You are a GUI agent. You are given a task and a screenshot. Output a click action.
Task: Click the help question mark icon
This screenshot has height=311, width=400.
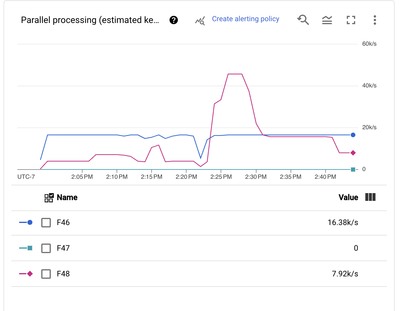tap(173, 20)
